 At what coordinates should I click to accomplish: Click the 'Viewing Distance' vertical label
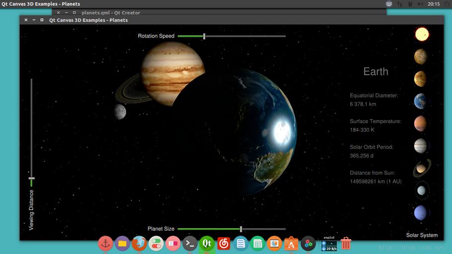[x=31, y=210]
